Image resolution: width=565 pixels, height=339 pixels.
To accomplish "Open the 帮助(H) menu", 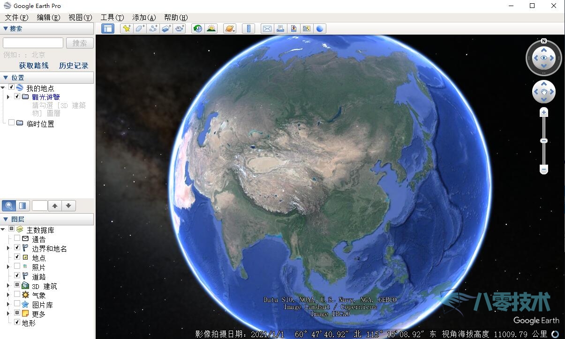I will click(x=176, y=17).
